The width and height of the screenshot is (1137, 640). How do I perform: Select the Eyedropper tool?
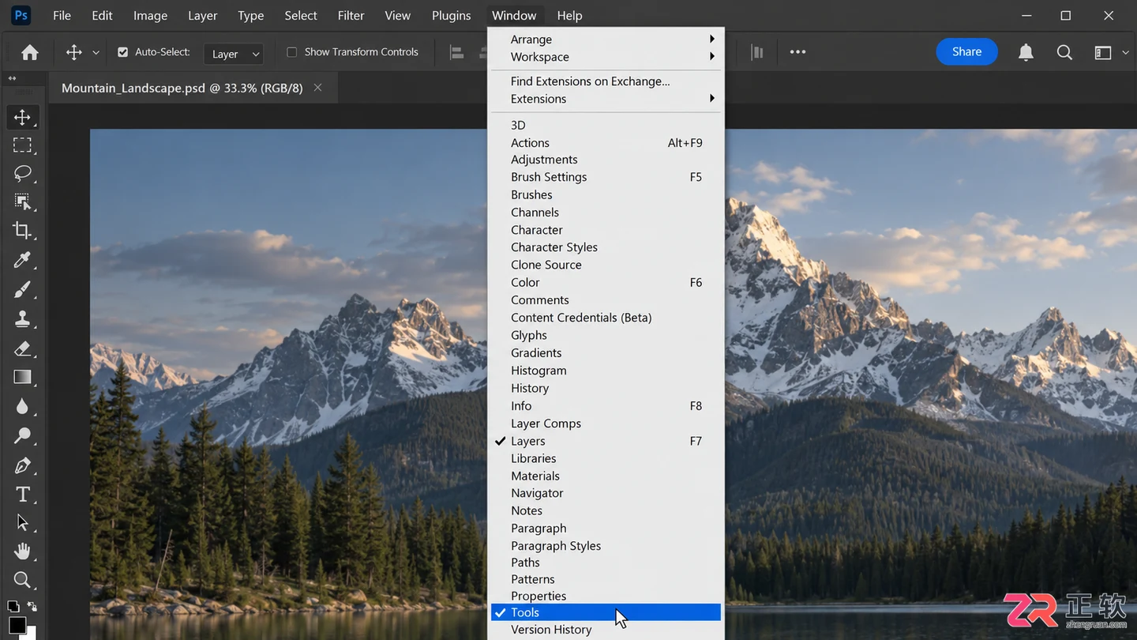[22, 260]
